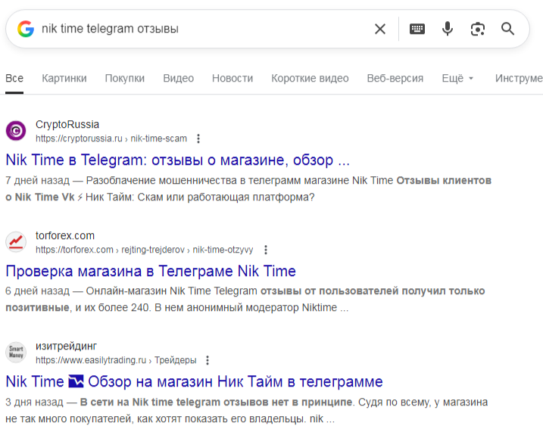Viewport: 543px width, 432px height.
Task: Click the torforex.com site name
Action: [65, 235]
